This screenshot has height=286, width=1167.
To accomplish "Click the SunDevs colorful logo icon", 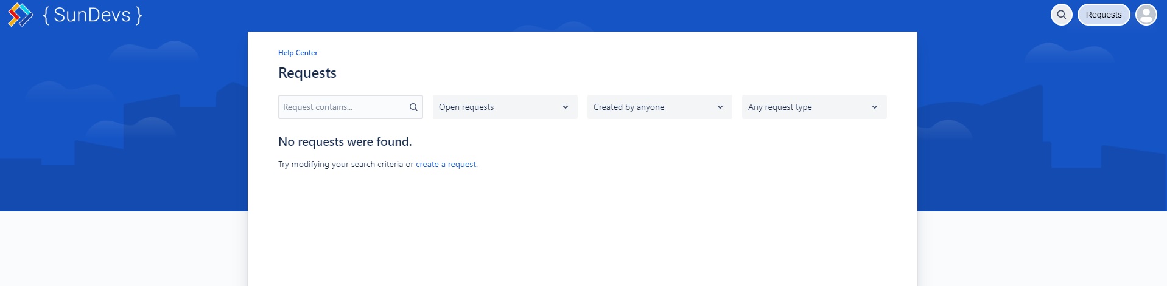I will [20, 15].
